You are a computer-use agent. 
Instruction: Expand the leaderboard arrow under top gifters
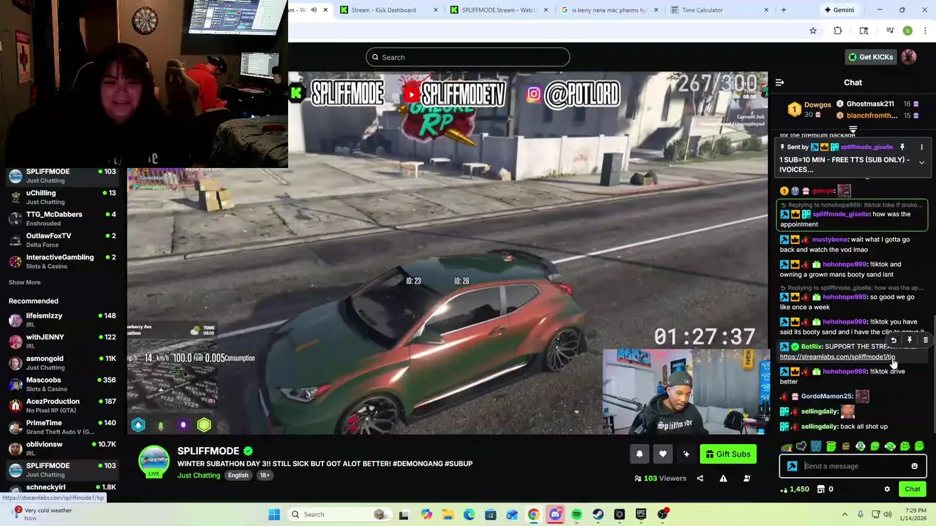click(853, 130)
